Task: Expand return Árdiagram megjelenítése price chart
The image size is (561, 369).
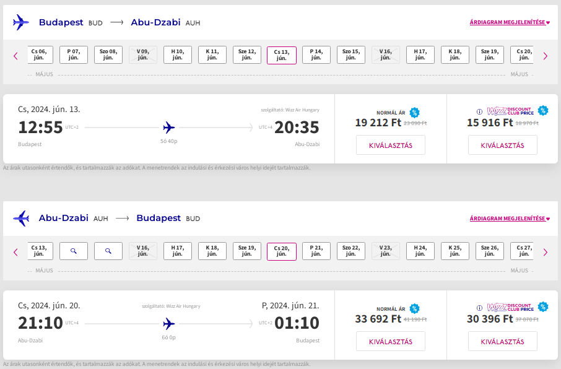Action: click(510, 219)
